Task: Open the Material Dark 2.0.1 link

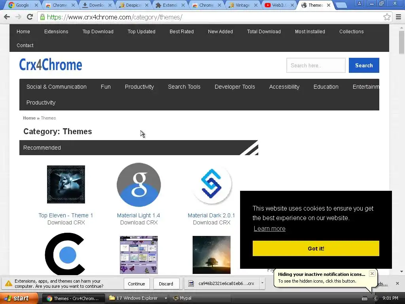Action: 211,216
